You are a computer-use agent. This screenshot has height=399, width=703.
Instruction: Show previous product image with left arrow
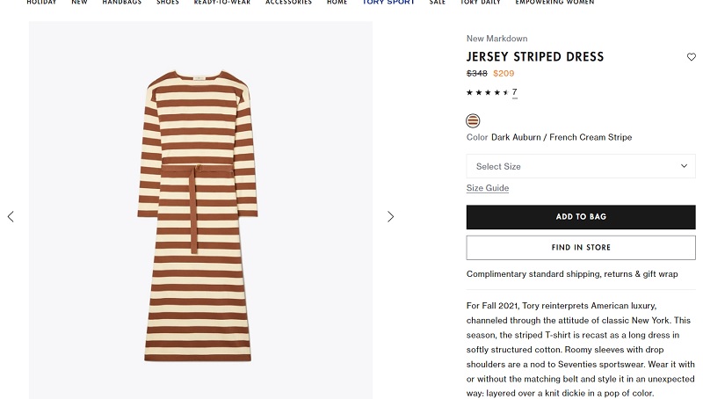(x=11, y=217)
